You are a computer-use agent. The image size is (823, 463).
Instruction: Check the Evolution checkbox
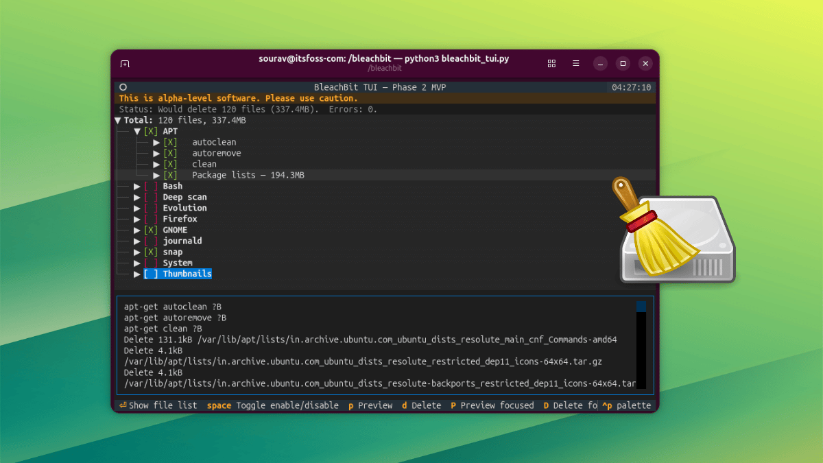pyautogui.click(x=151, y=208)
